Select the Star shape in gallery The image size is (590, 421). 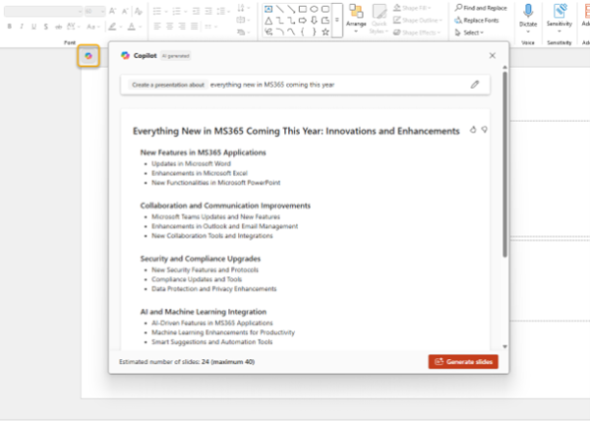pyautogui.click(x=325, y=32)
